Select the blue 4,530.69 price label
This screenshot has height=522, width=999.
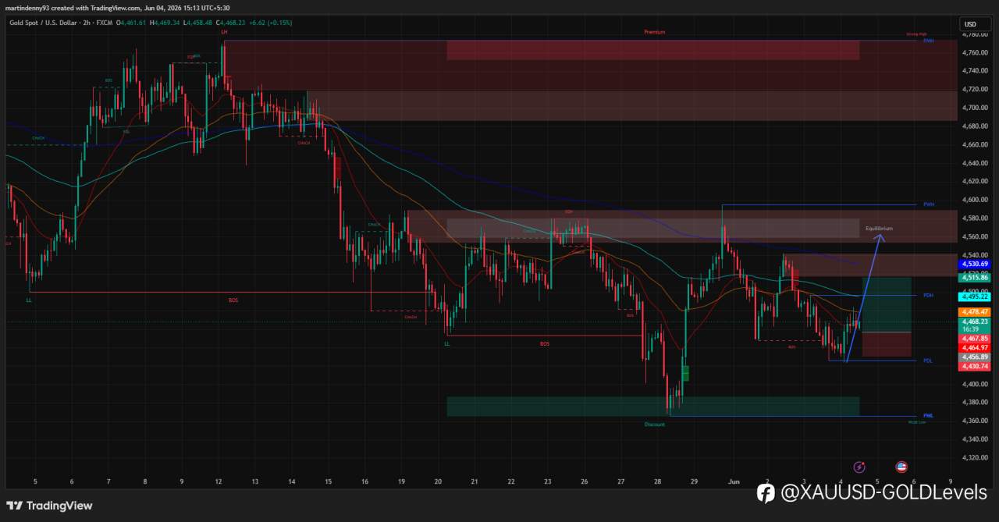(976, 264)
